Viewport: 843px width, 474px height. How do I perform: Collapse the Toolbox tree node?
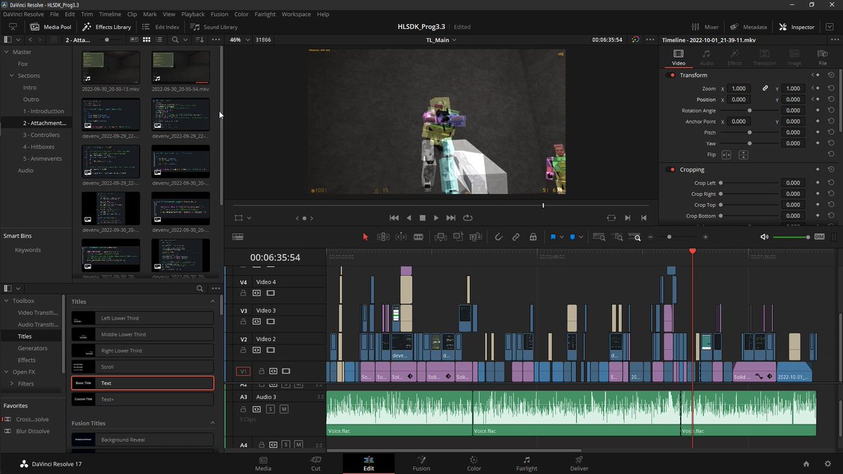(7, 301)
